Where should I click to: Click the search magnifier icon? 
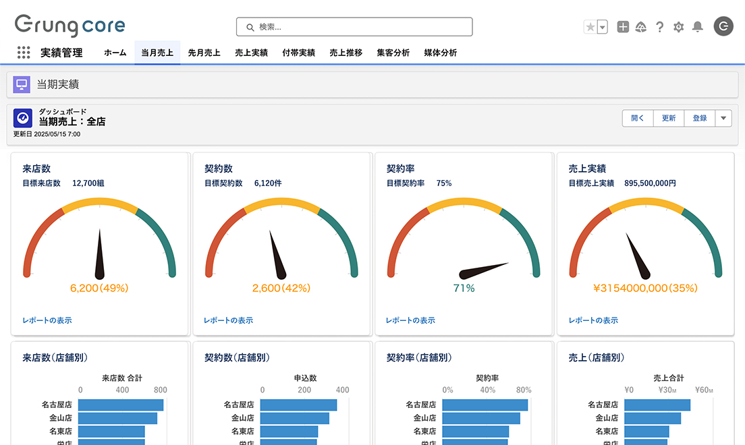click(250, 28)
